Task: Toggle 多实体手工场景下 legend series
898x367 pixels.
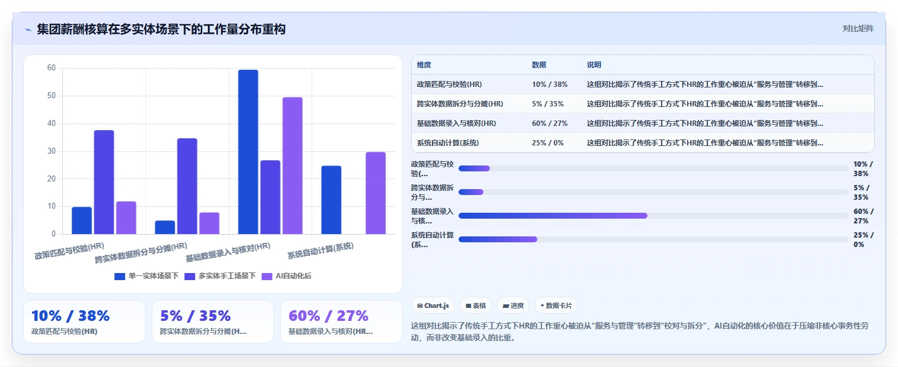Action: (220, 276)
